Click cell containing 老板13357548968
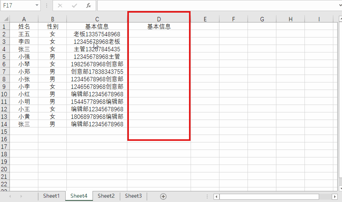The image size is (342, 202). [97, 34]
